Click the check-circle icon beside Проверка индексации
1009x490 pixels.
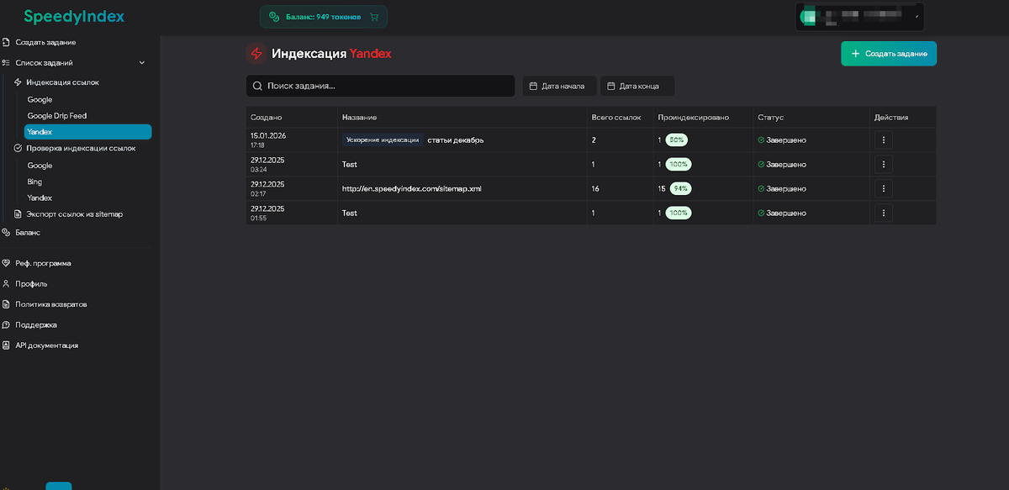[x=18, y=148]
